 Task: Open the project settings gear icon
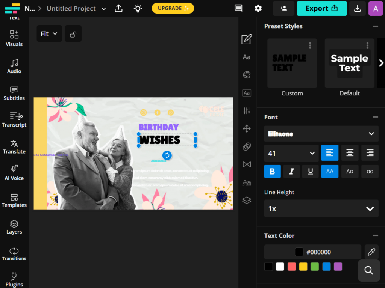click(x=258, y=8)
